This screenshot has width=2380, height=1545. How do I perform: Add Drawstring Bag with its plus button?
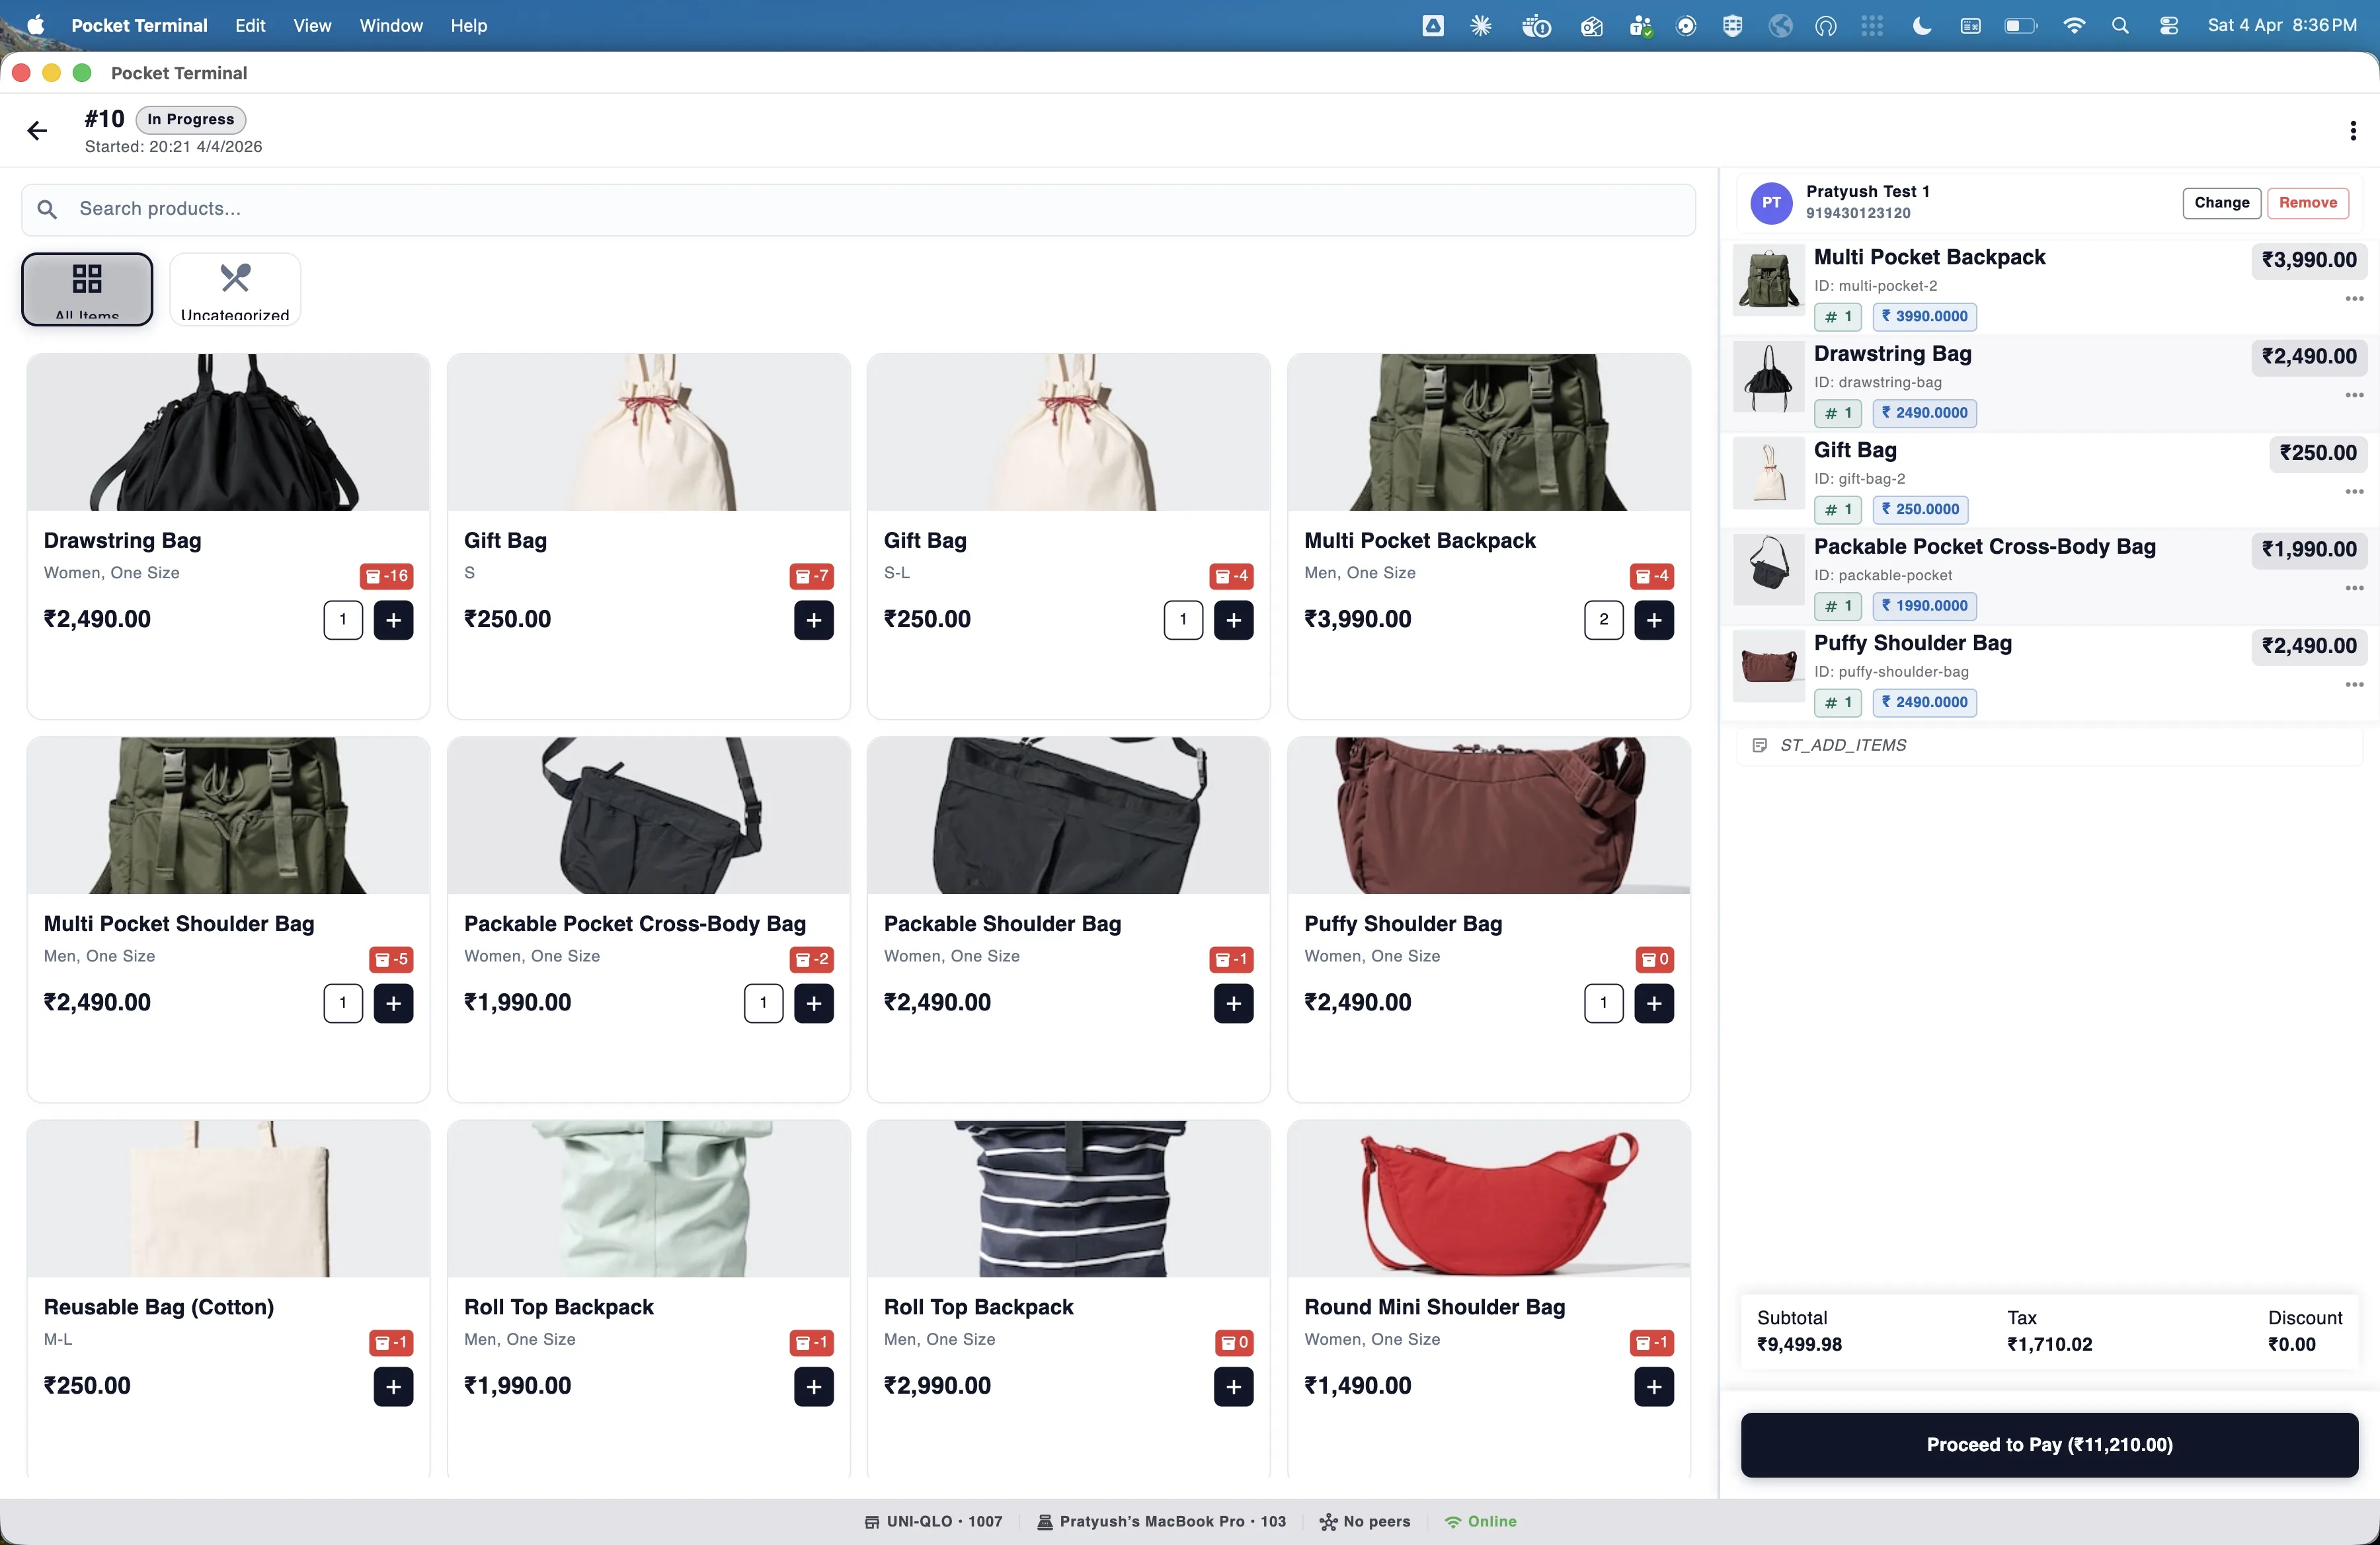(x=393, y=620)
